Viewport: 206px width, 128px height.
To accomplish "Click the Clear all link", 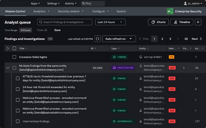I will coord(42,30).
